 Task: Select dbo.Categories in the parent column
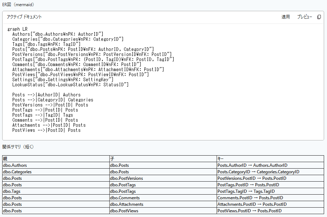point(16,172)
